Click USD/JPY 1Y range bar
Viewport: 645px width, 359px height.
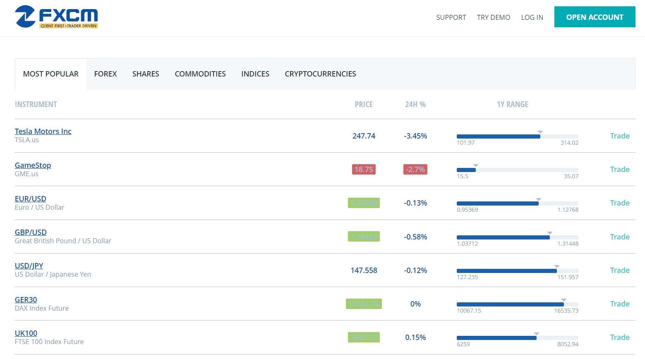518,271
